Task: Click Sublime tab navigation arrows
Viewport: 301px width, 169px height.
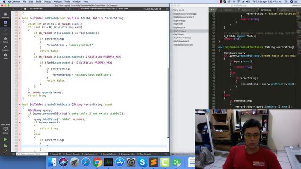Action: (212, 10)
